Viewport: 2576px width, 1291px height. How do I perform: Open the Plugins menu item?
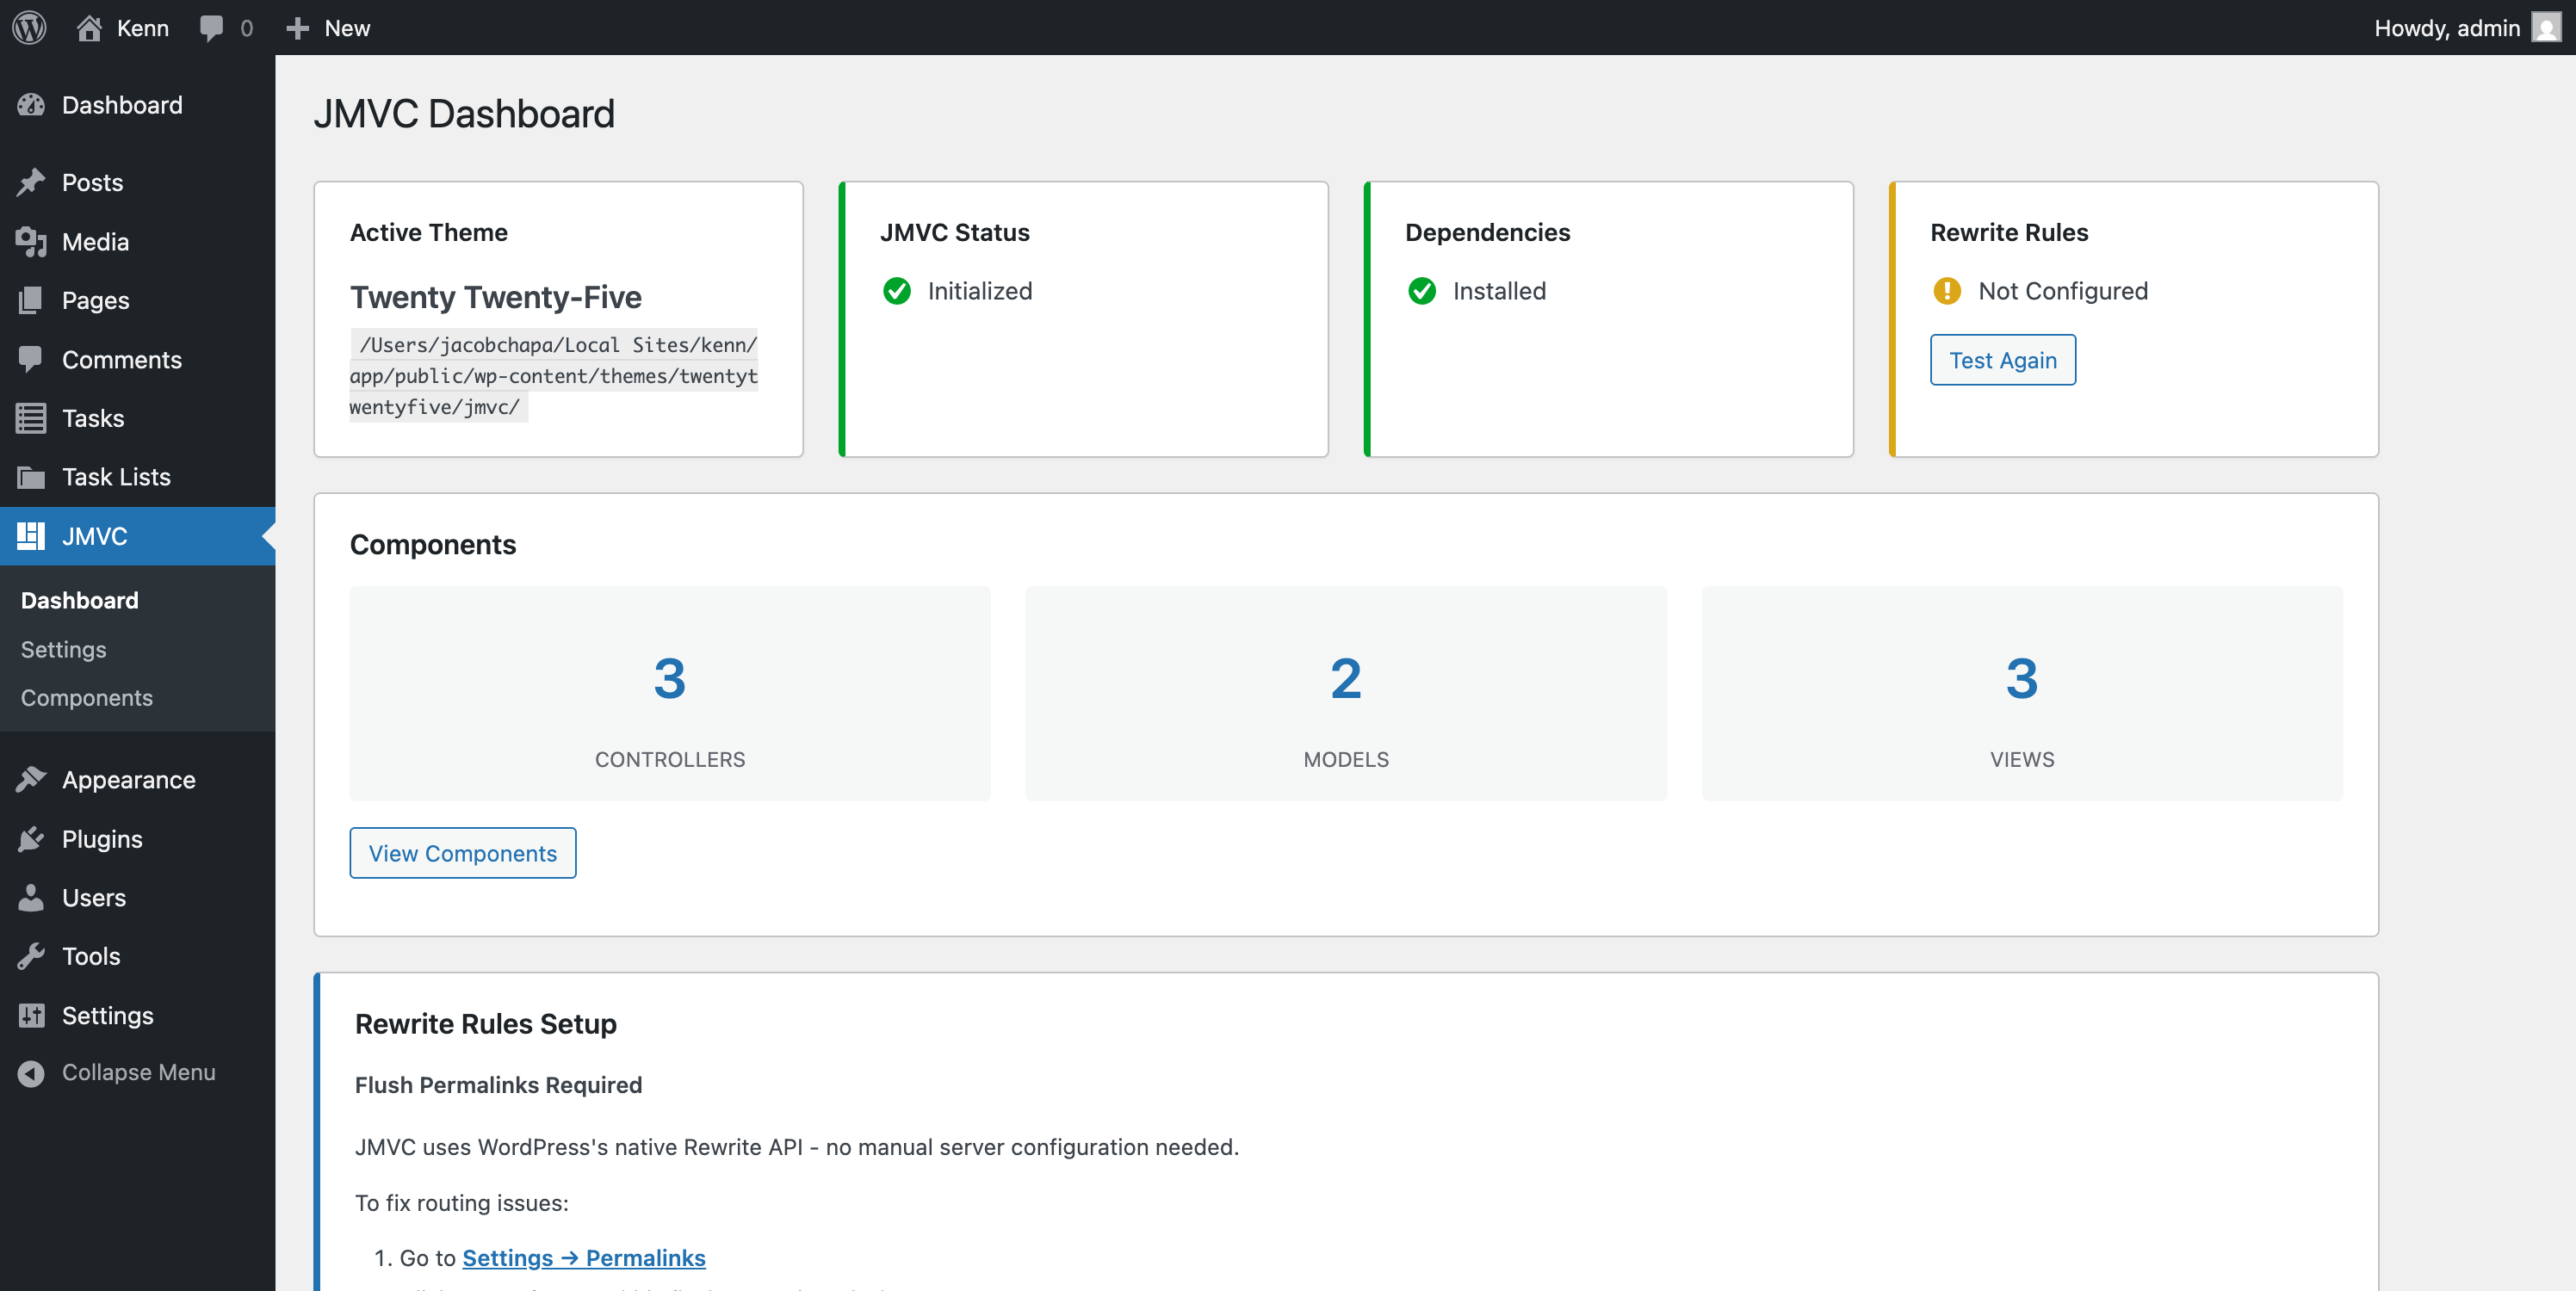click(x=138, y=838)
